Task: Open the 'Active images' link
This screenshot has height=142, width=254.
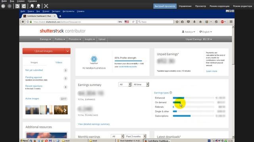Action: coord(32,99)
